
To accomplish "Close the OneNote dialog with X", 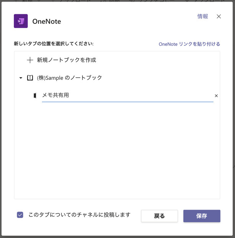I will 219,17.
